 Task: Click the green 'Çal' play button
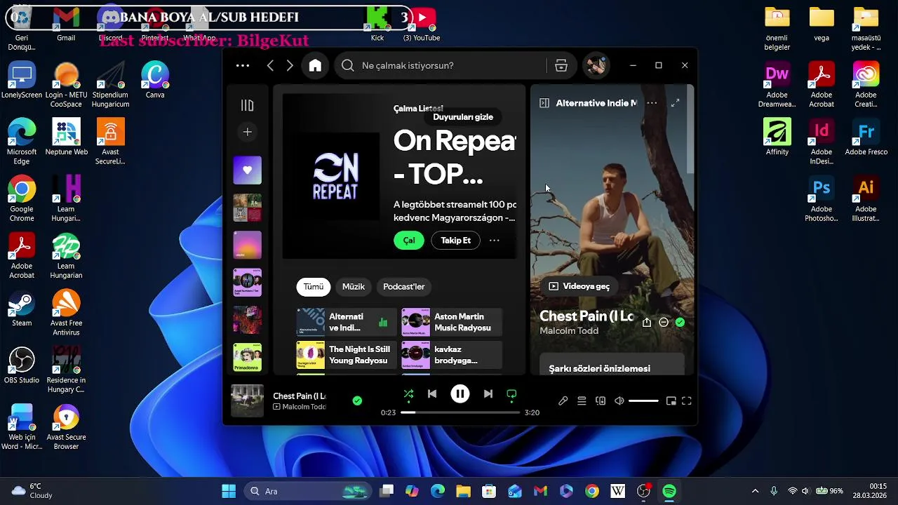[x=409, y=240]
